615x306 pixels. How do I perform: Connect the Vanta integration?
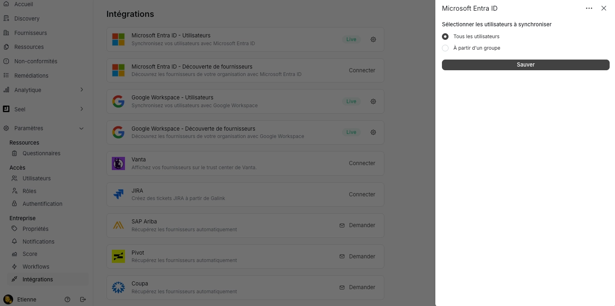(x=362, y=163)
